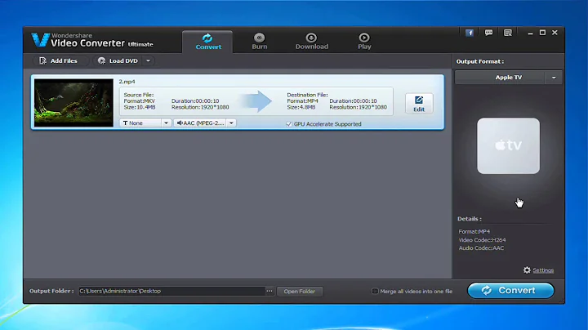
Task: Click the Load DVD button
Action: [118, 60]
